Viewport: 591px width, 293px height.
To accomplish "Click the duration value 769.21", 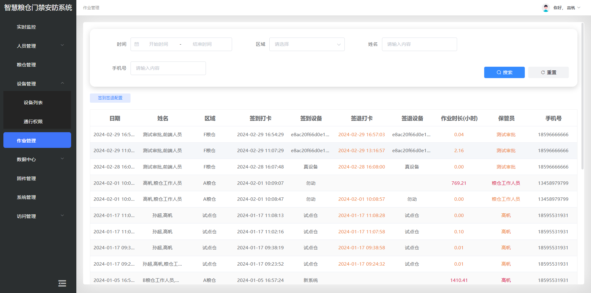I will 459,183.
